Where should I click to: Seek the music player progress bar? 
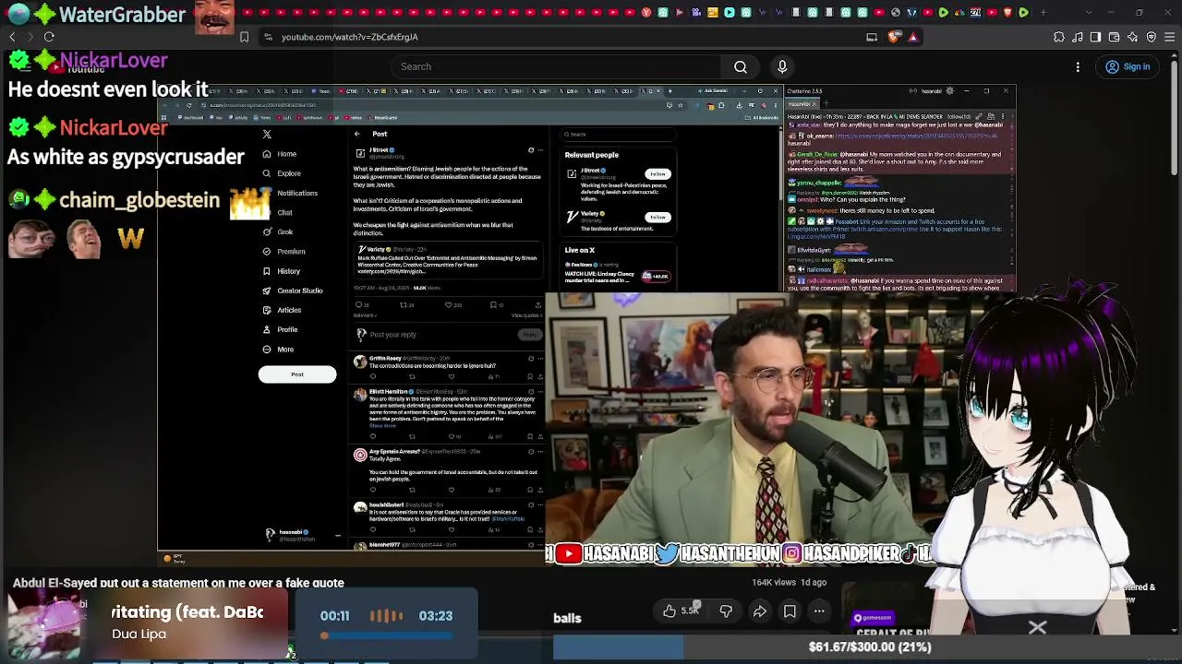point(387,635)
